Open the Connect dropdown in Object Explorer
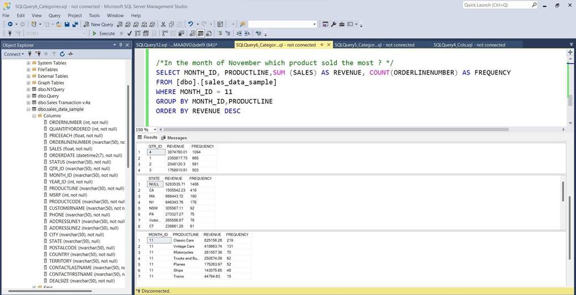576x295 pixels. (14, 54)
